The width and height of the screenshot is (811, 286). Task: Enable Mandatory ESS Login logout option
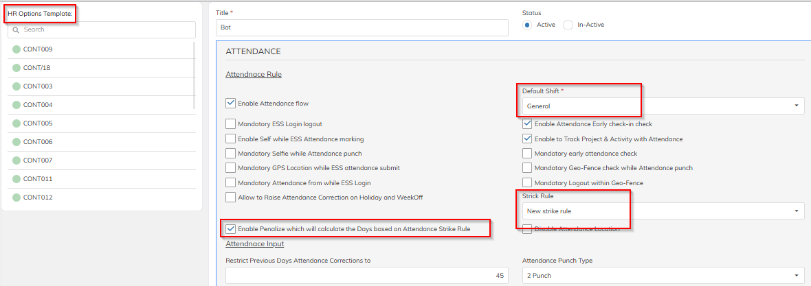pos(230,124)
